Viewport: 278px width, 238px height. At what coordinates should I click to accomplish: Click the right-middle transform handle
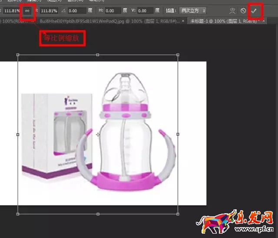[178, 134]
